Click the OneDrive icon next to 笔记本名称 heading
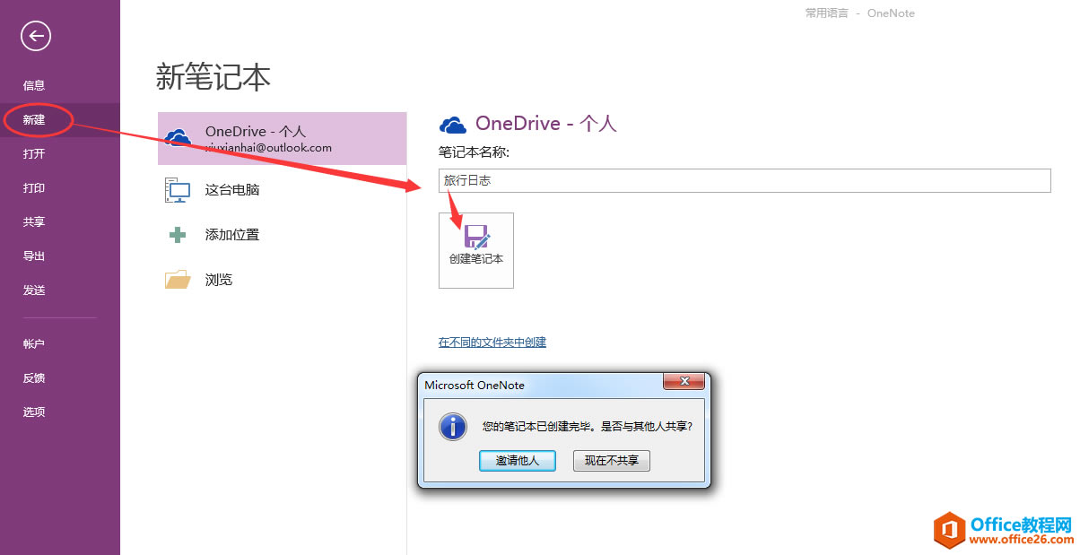This screenshot has height=555, width=1080. coord(453,123)
